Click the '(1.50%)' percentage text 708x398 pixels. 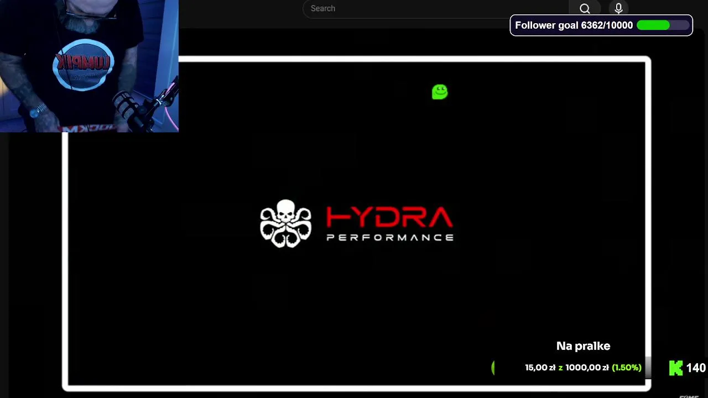627,368
